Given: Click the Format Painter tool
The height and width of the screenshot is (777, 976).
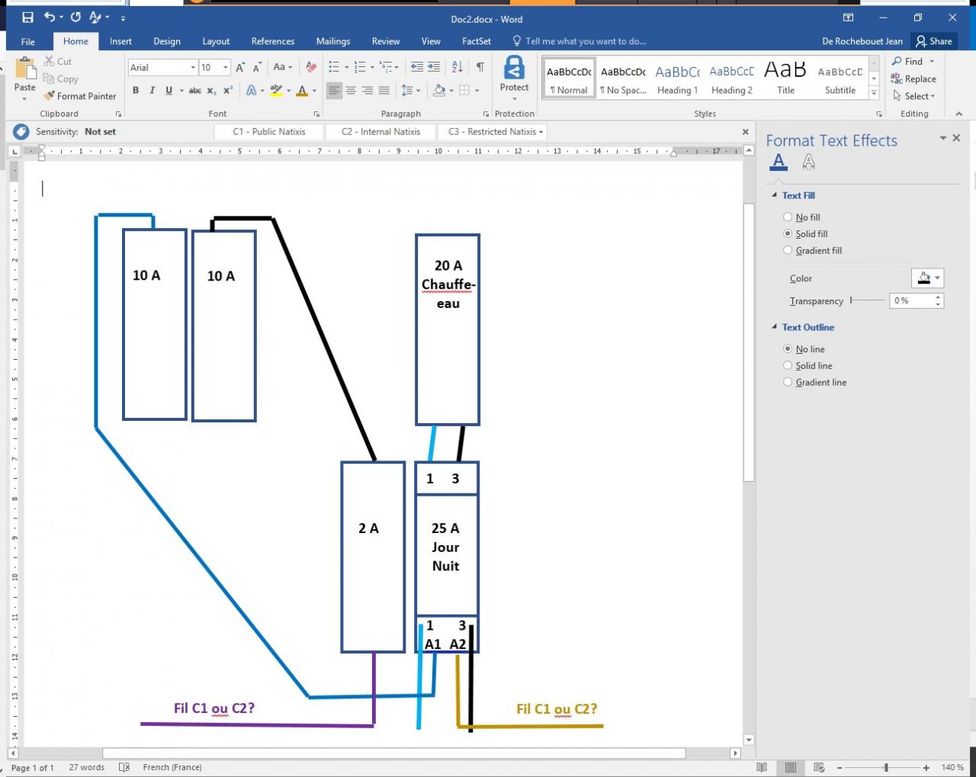Looking at the screenshot, I should 80,96.
